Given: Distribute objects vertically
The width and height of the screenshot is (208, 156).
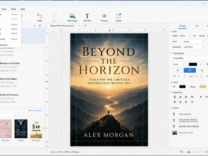Looking at the screenshot, I should click(x=192, y=102).
